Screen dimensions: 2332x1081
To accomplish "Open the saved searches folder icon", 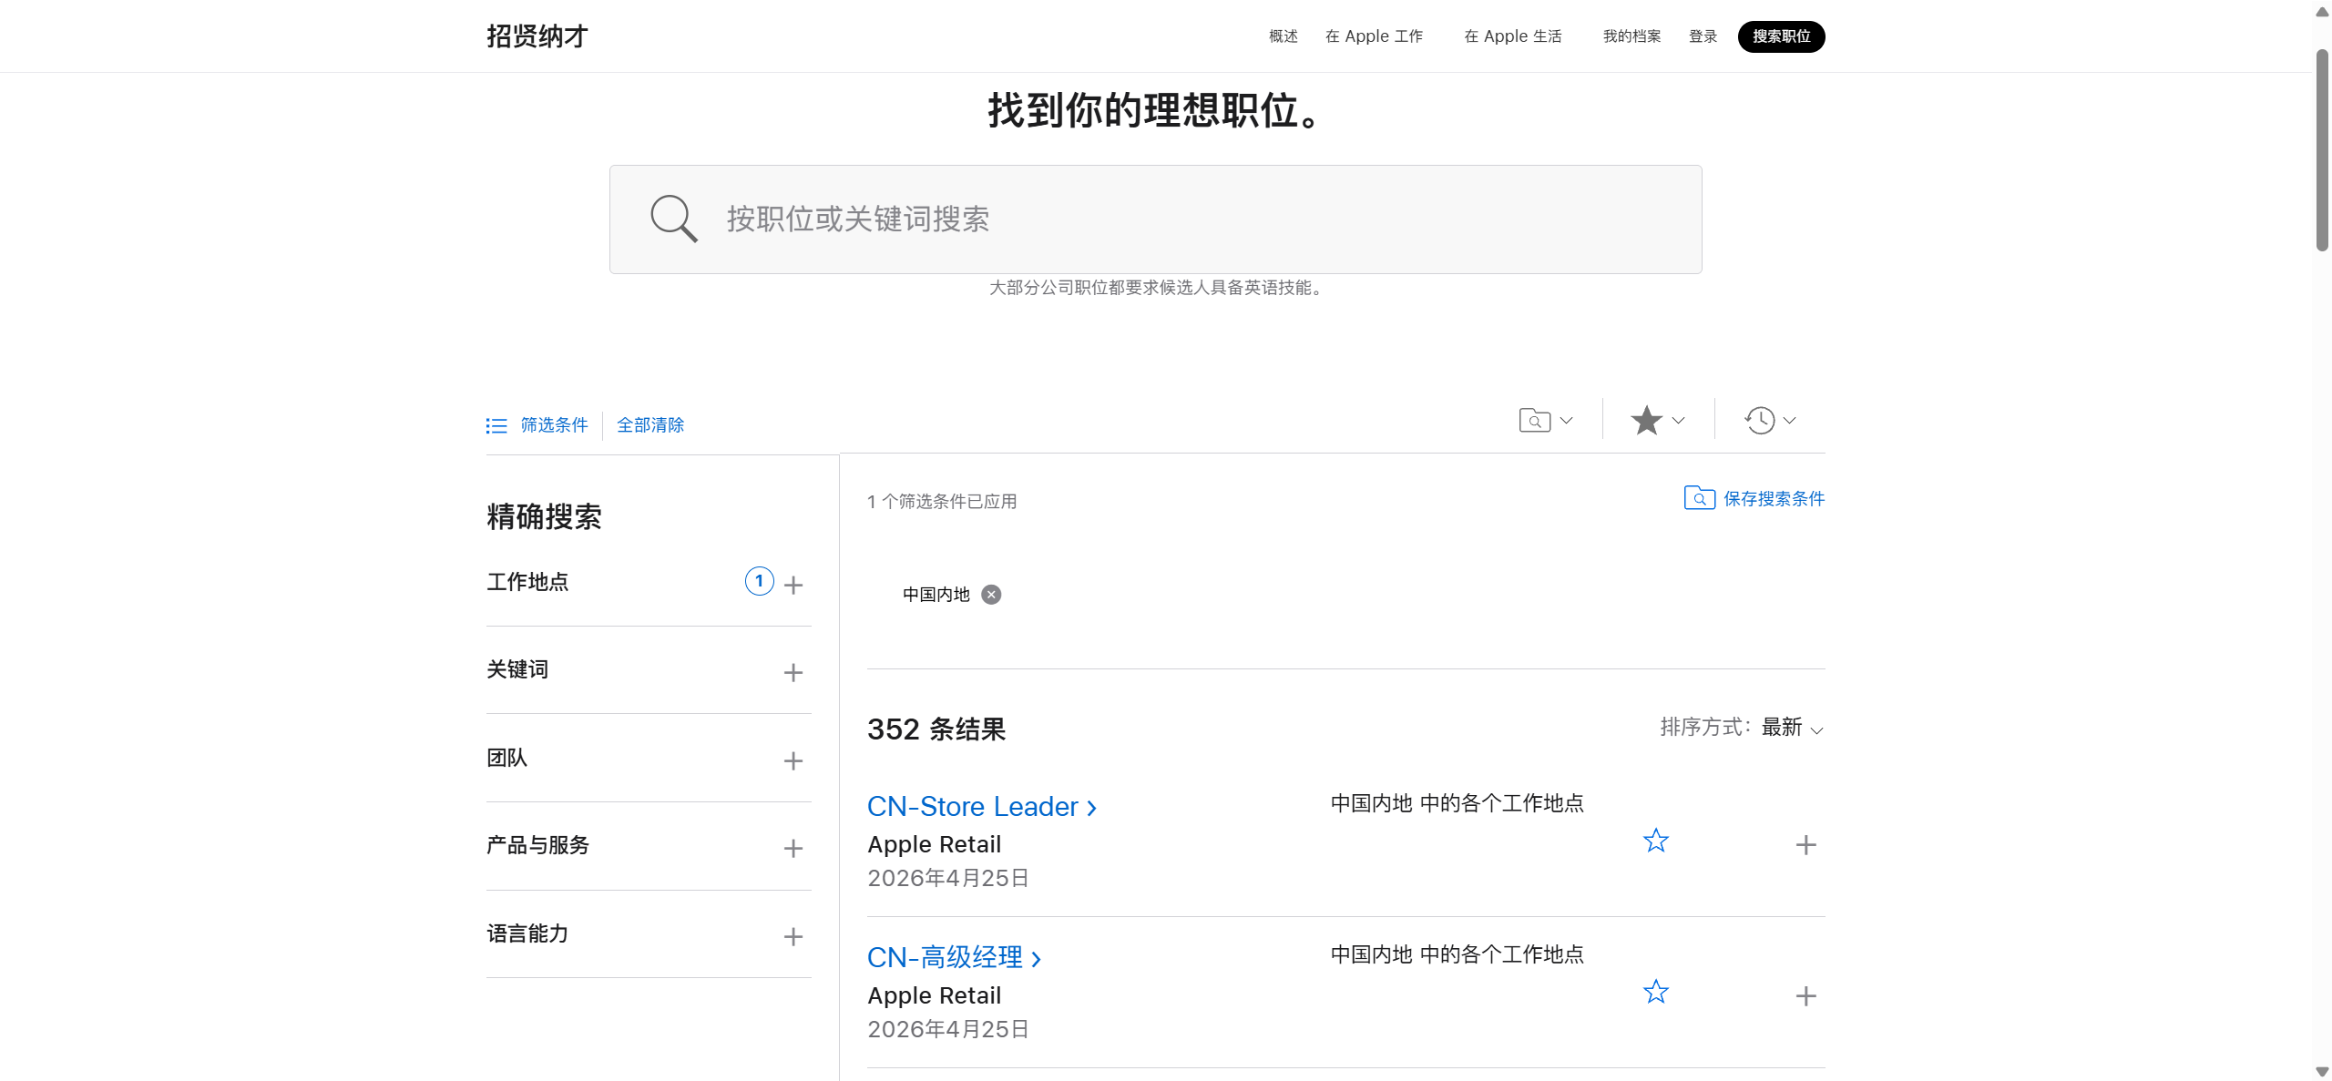I will click(x=1536, y=420).
